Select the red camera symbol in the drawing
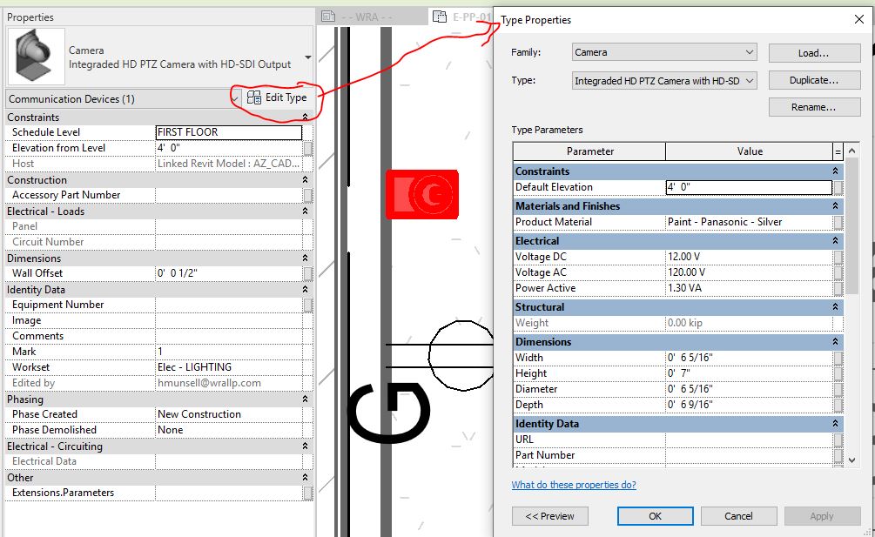This screenshot has height=537, width=875. click(422, 194)
